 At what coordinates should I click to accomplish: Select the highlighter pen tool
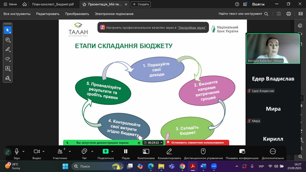coord(8,49)
